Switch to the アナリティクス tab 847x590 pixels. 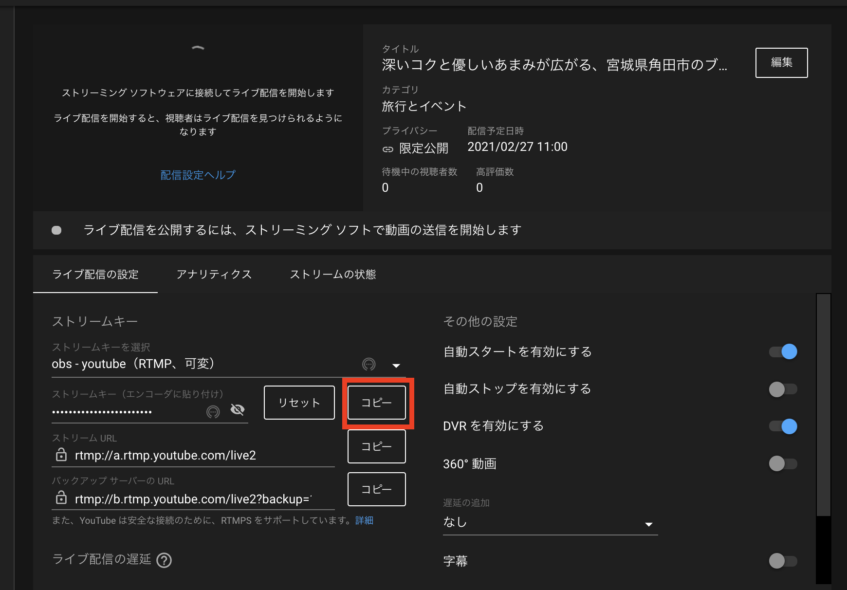click(214, 274)
